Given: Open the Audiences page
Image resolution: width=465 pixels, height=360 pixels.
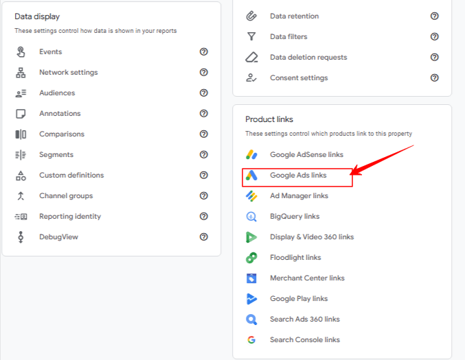Looking at the screenshot, I should pos(57,93).
